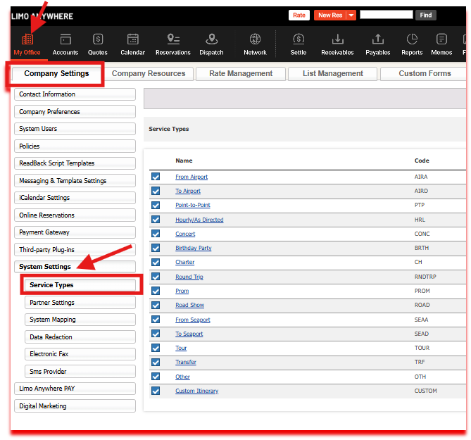Toggle the Birthday Party checkbox
The height and width of the screenshot is (440, 471).
156,248
